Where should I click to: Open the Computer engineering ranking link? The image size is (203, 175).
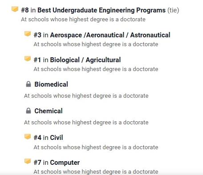(65, 163)
